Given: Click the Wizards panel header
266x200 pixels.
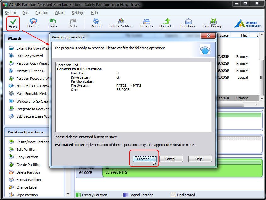Looking at the screenshot, I should 27,38.
